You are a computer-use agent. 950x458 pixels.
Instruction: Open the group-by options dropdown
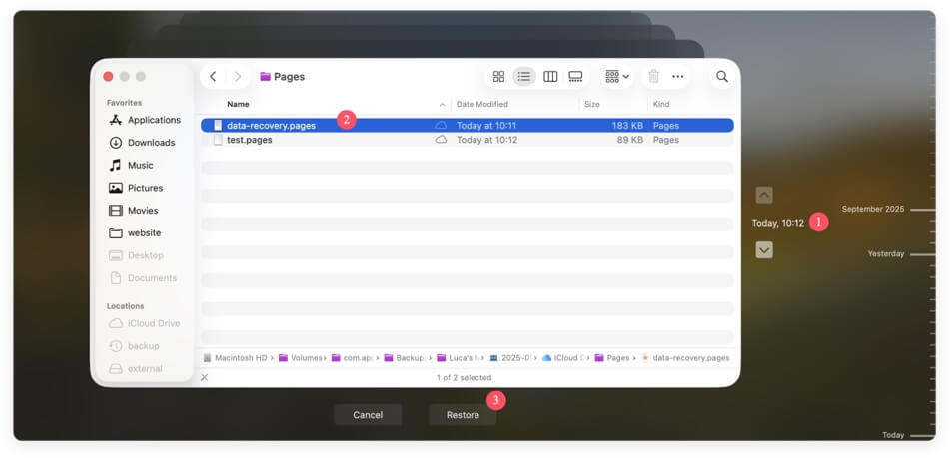[617, 76]
